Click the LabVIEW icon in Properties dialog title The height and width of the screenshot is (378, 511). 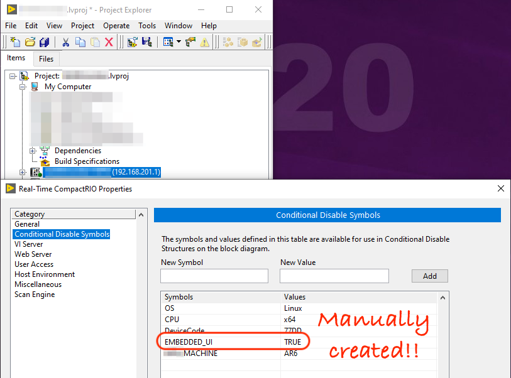(x=11, y=188)
